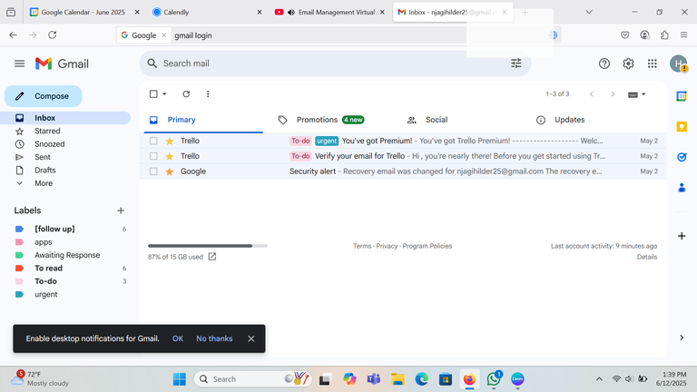
Task: Open search filter options icon
Action: tap(516, 64)
